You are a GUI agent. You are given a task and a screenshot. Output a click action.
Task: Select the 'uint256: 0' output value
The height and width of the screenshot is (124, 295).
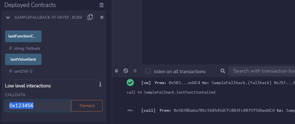(23, 71)
